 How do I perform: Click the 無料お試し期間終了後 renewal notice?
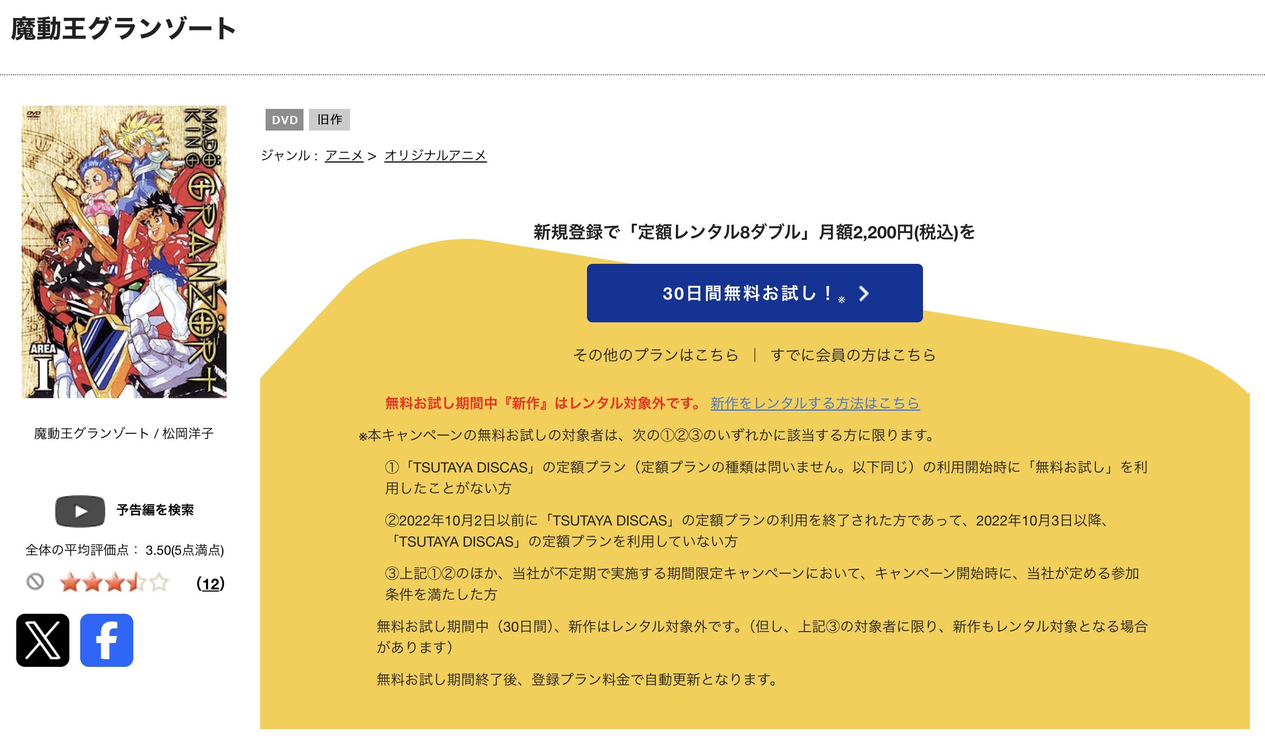point(578,679)
